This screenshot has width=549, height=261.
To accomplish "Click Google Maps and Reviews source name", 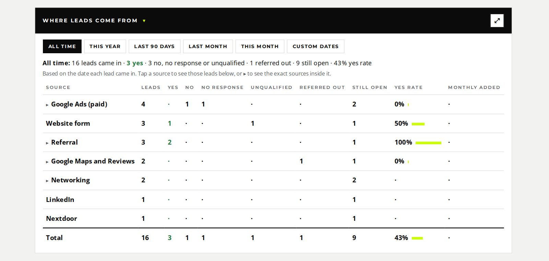I will pyautogui.click(x=93, y=161).
